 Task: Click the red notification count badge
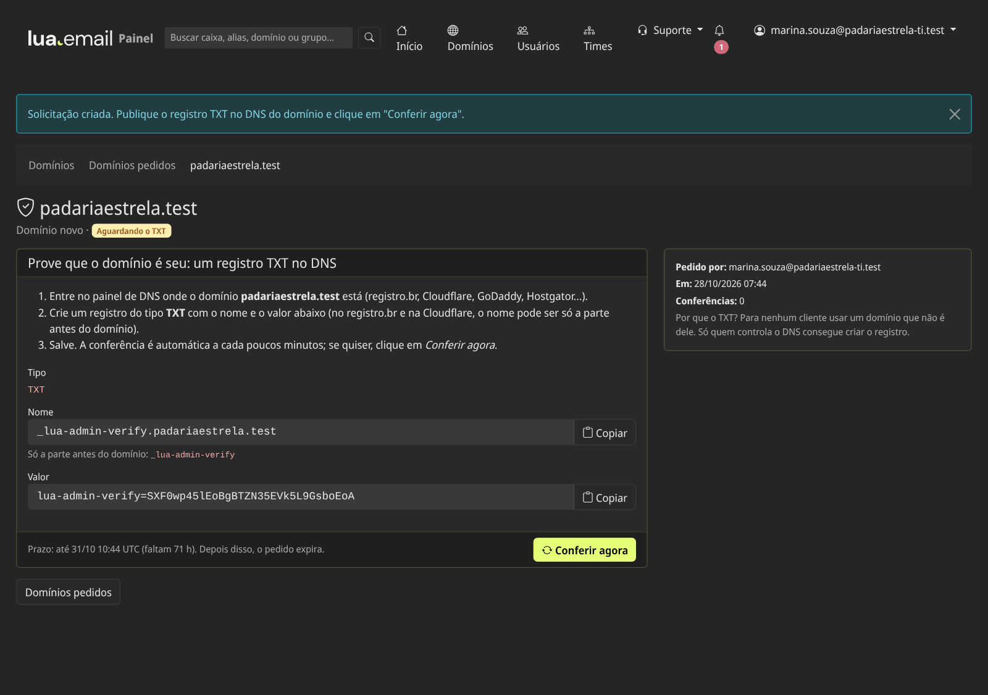(x=721, y=48)
